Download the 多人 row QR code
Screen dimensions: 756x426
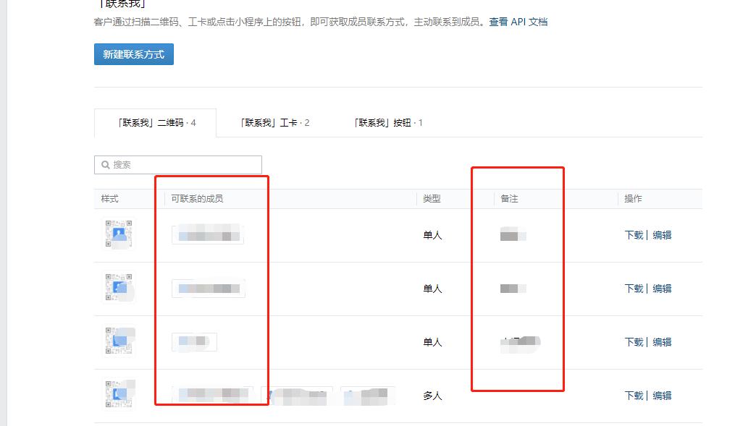(x=634, y=395)
